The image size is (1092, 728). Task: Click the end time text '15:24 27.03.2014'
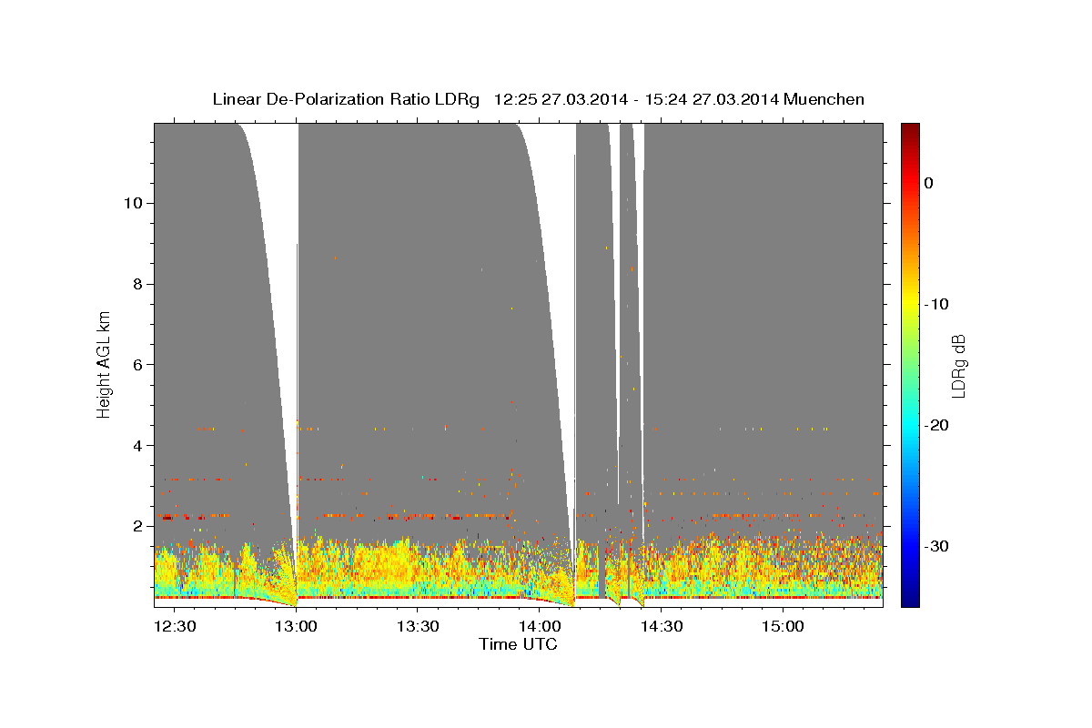click(712, 99)
